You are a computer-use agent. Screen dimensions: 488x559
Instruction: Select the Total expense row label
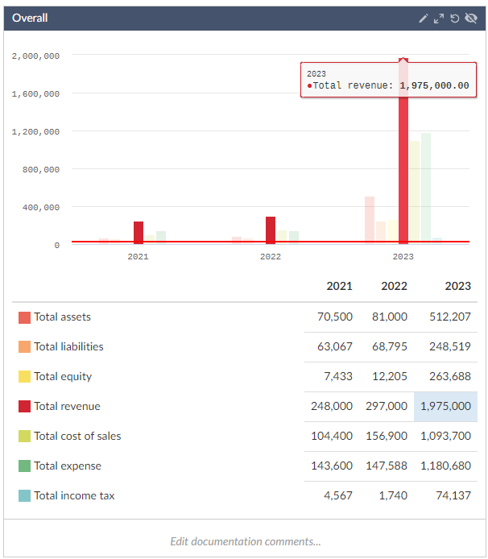pos(68,466)
